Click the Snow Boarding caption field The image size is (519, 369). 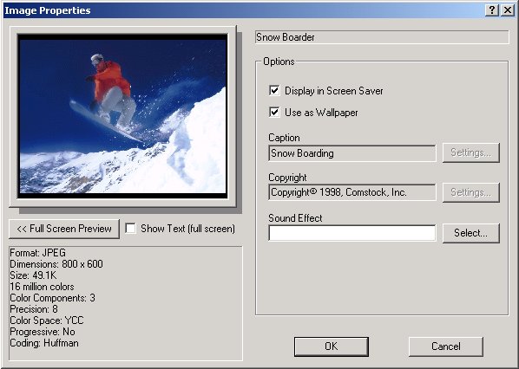tap(352, 153)
